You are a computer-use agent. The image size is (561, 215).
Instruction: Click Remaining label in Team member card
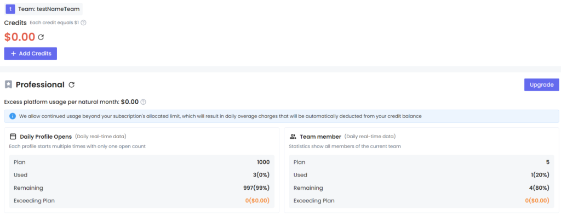(308, 188)
